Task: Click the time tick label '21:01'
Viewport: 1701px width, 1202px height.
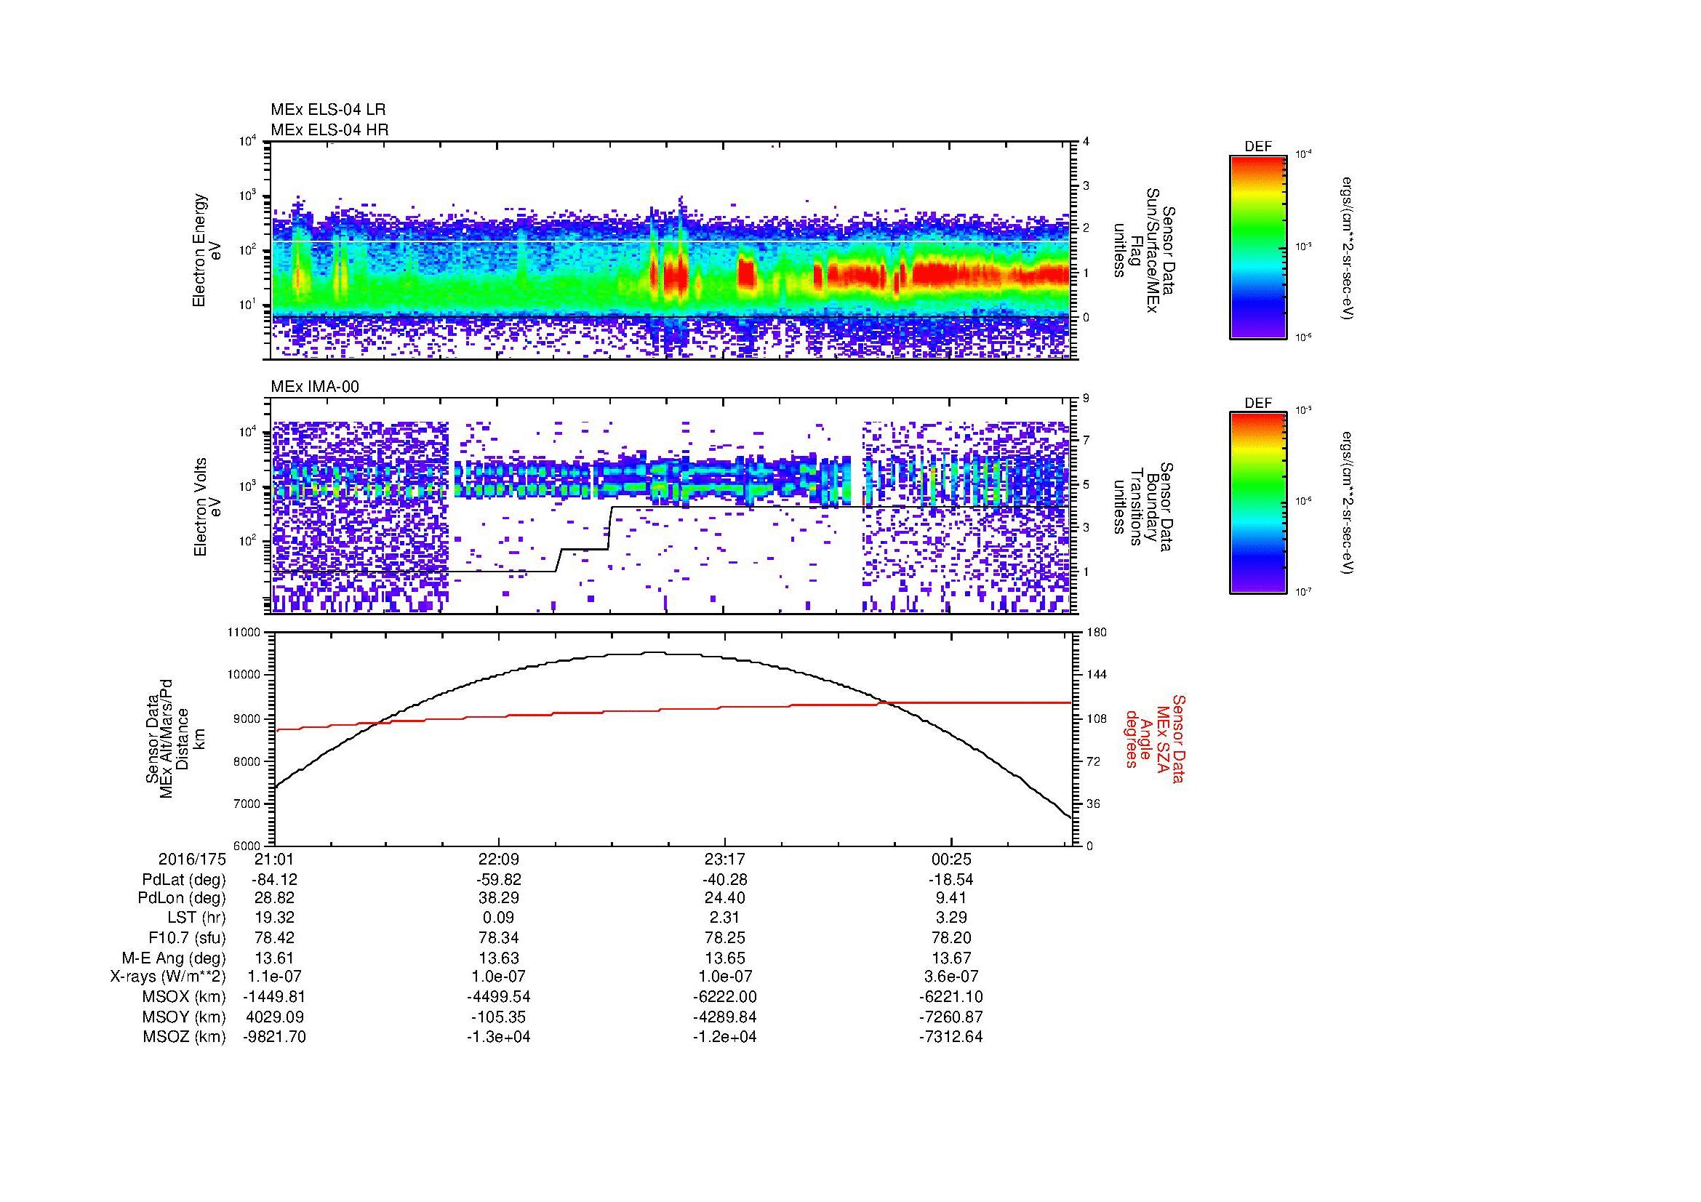Action: coord(275,859)
